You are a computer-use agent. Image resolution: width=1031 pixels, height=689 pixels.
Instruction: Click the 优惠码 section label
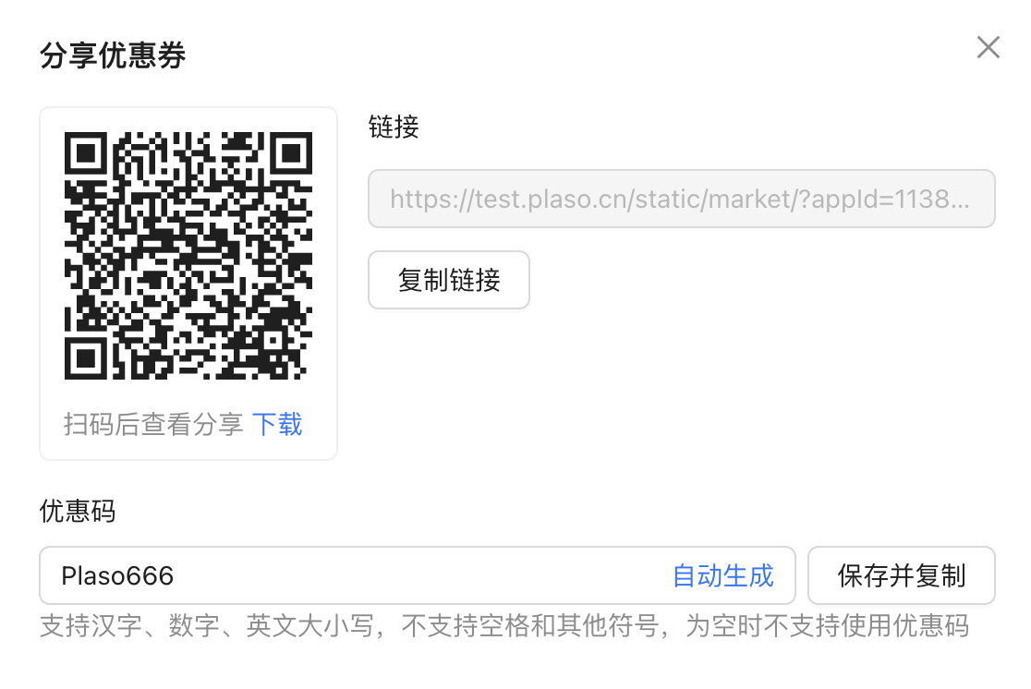pyautogui.click(x=78, y=511)
